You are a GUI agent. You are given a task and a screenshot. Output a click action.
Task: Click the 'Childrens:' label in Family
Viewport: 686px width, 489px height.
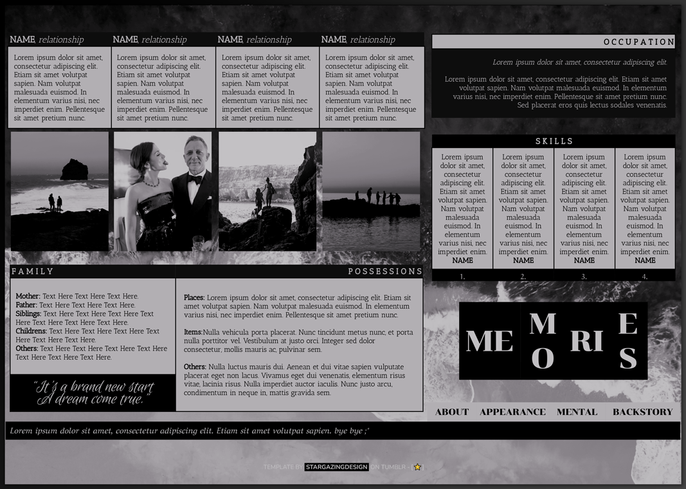coord(31,331)
